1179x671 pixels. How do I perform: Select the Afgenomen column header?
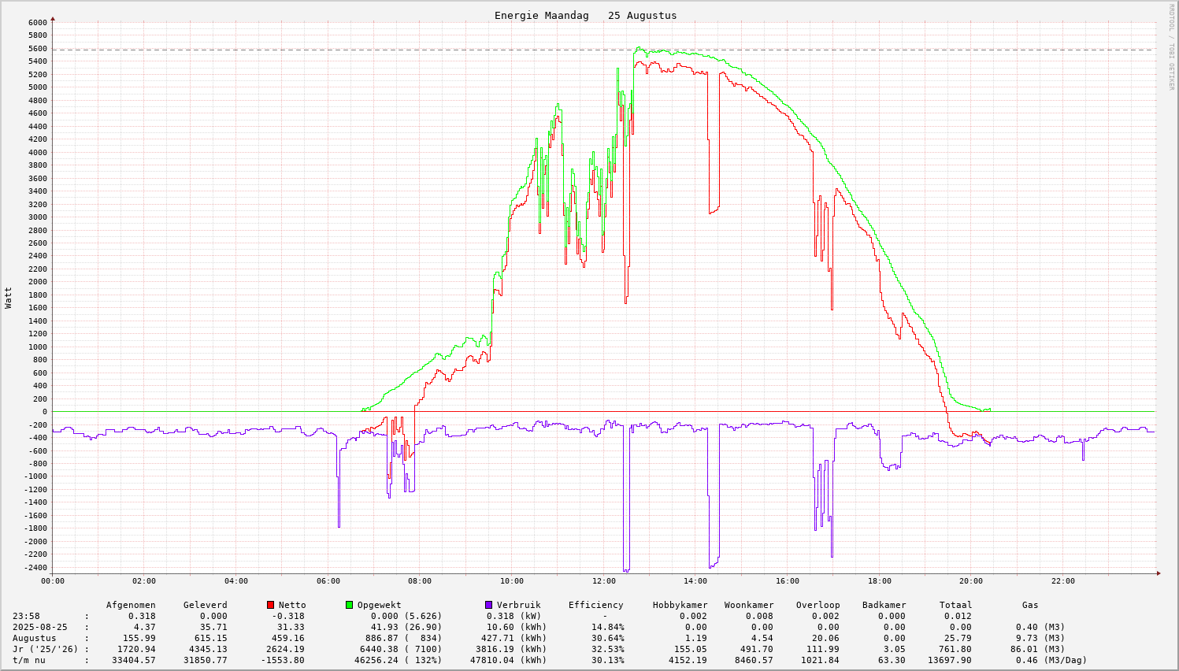[131, 605]
